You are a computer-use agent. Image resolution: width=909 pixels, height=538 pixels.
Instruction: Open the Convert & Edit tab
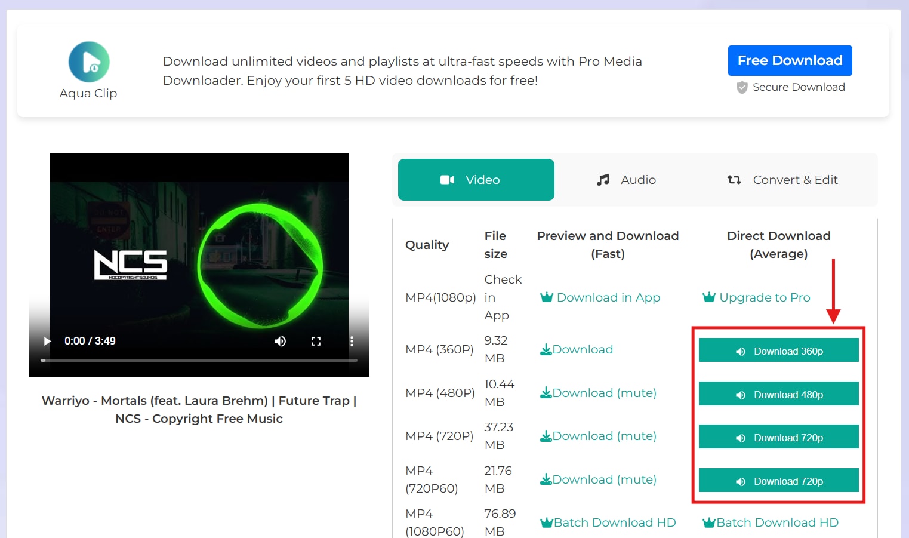pyautogui.click(x=782, y=180)
